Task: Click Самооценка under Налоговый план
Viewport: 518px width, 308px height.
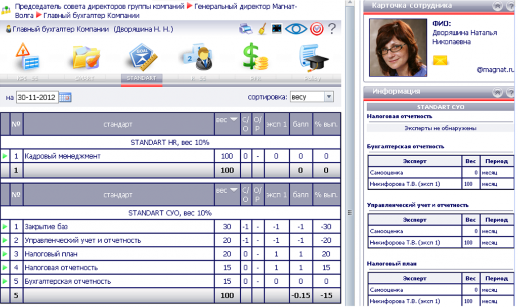Action: [386, 290]
